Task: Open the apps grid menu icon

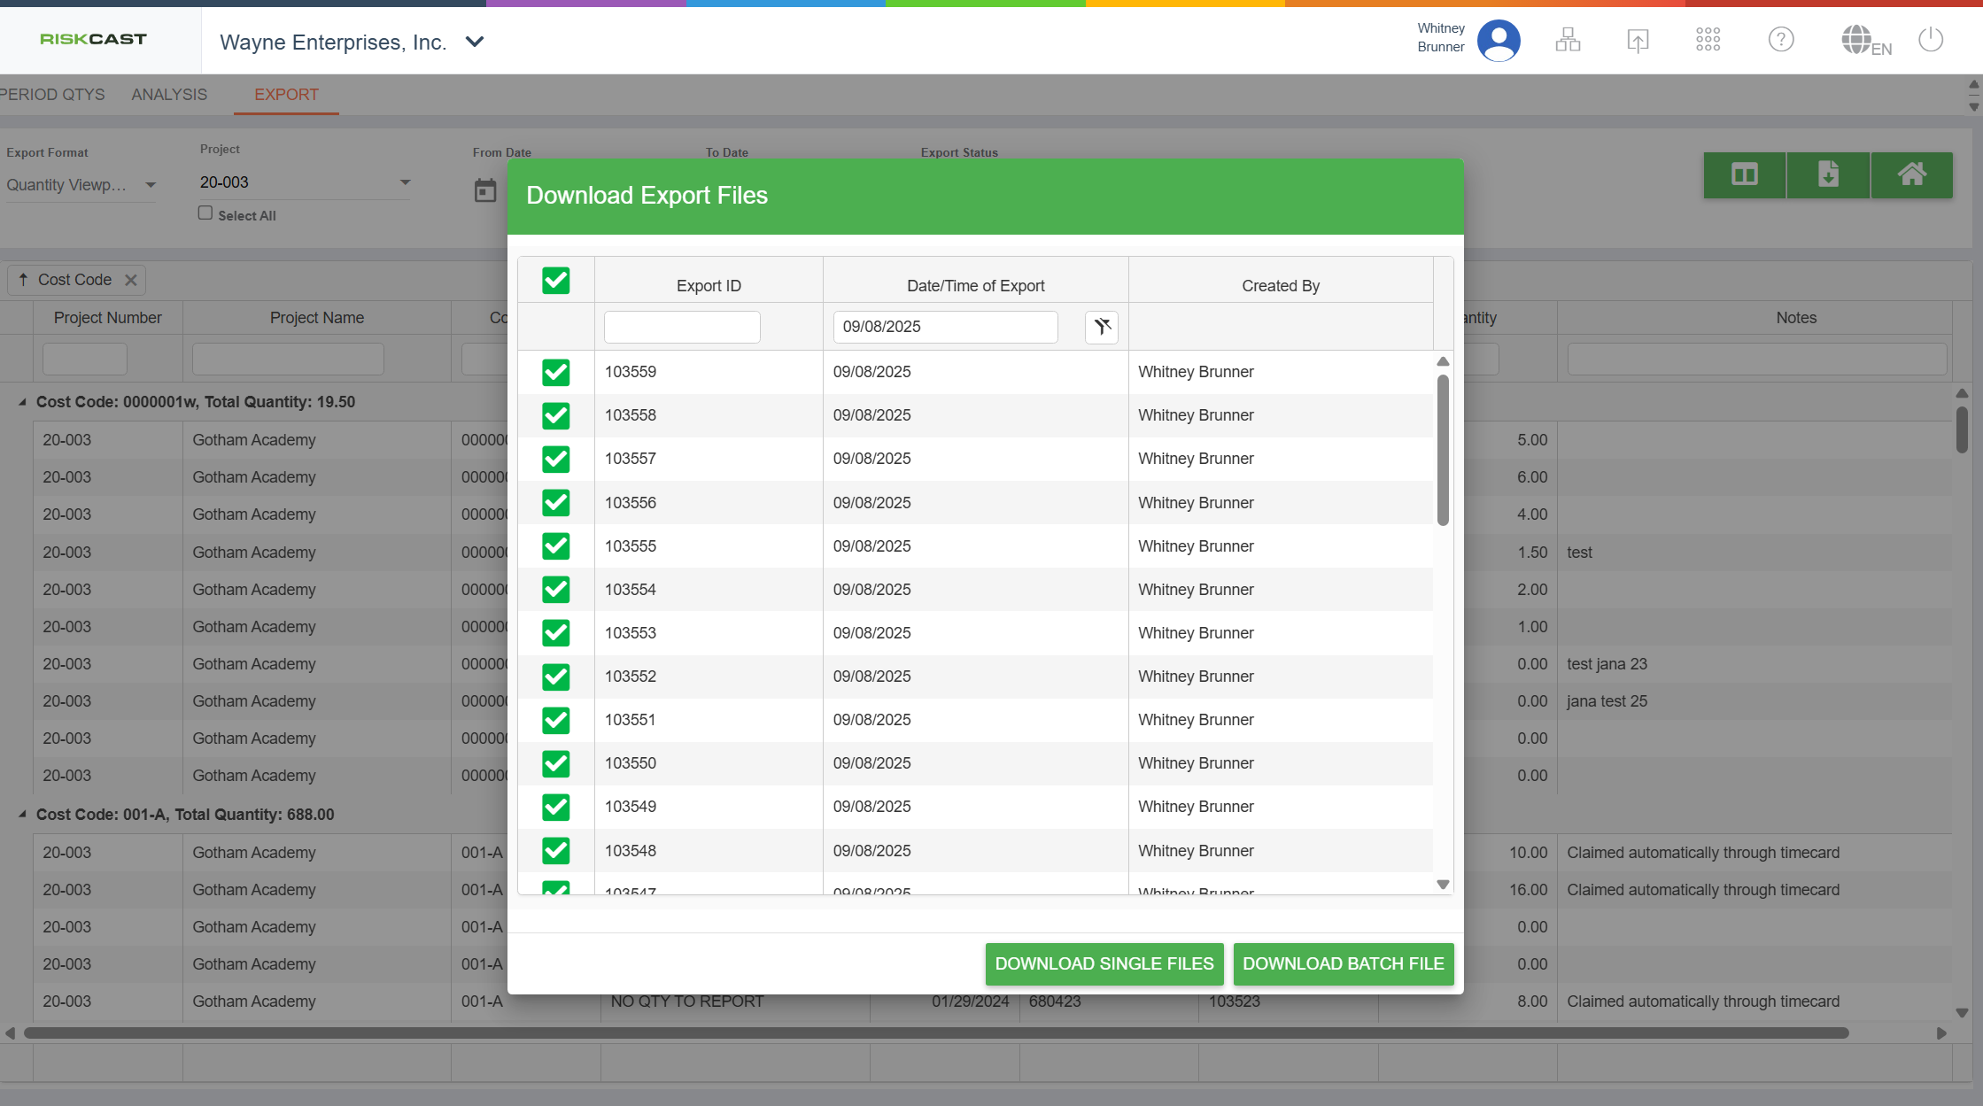Action: 1708,40
